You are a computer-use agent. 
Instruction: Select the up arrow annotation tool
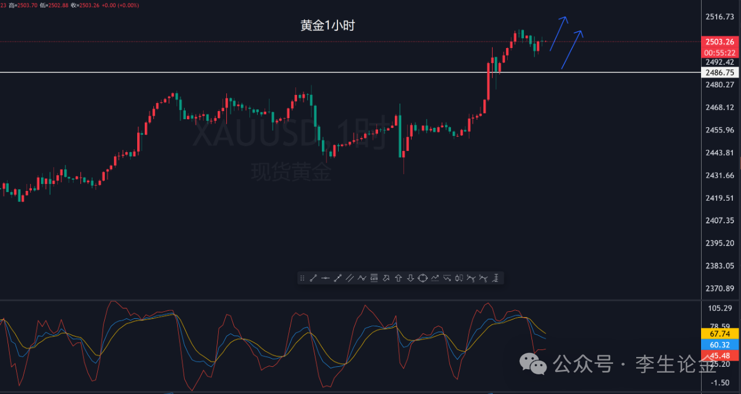[398, 278]
